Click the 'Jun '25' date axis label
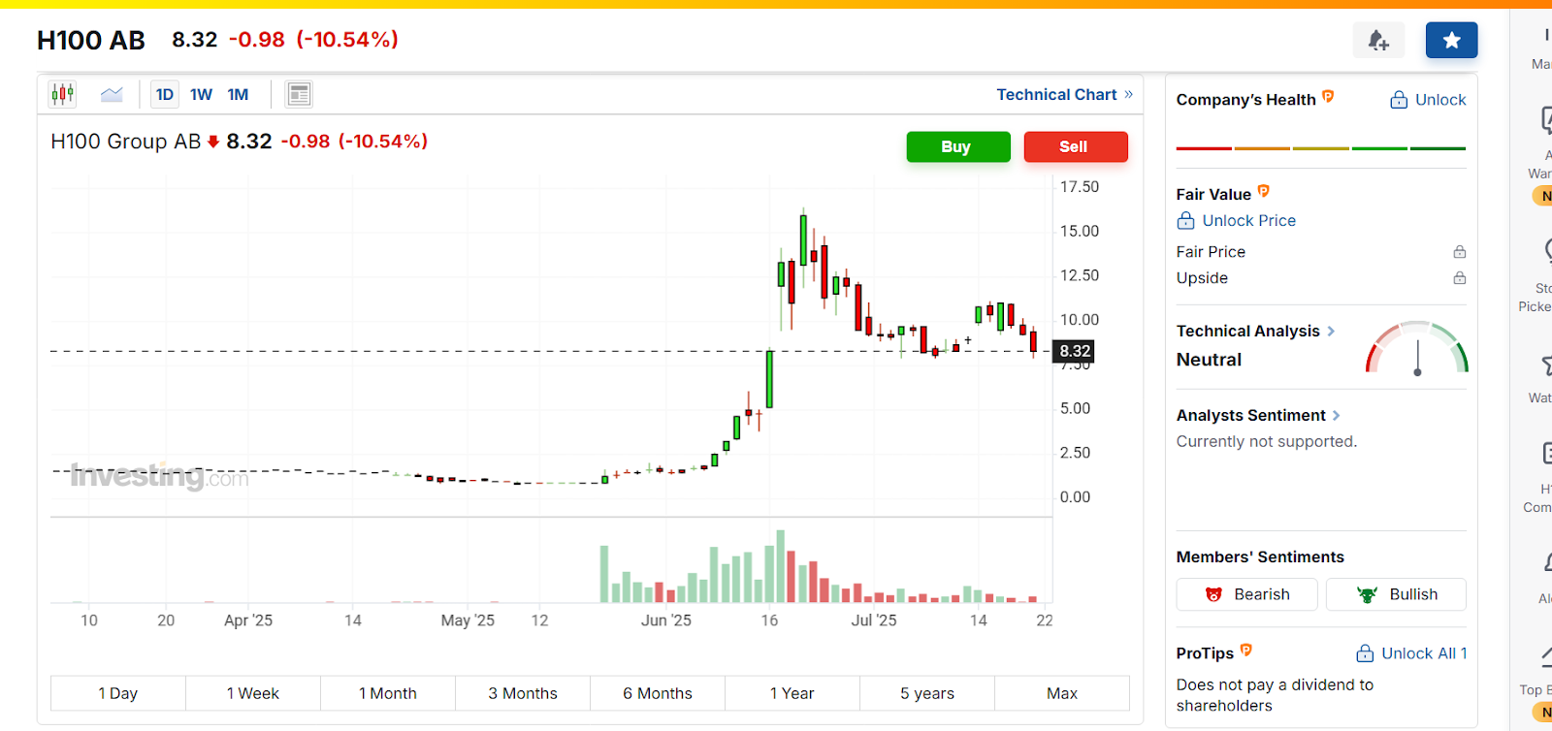 click(666, 620)
